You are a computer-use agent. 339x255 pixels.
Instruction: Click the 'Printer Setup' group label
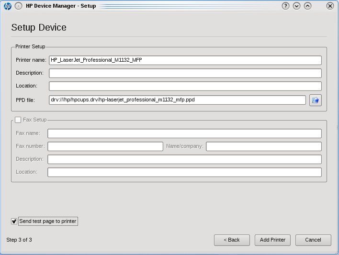click(x=30, y=46)
